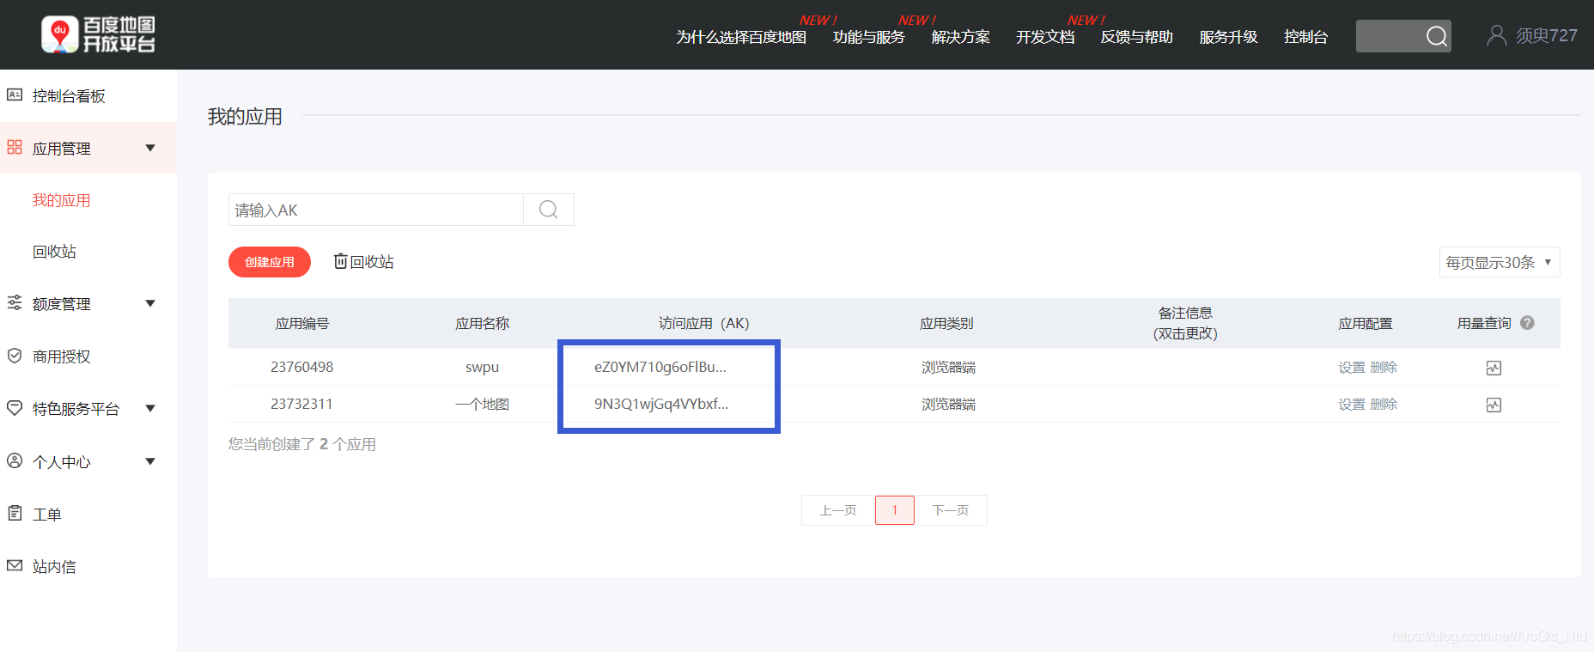Select 回收站 in the sidebar submenu
The image size is (1594, 652).
click(x=54, y=252)
